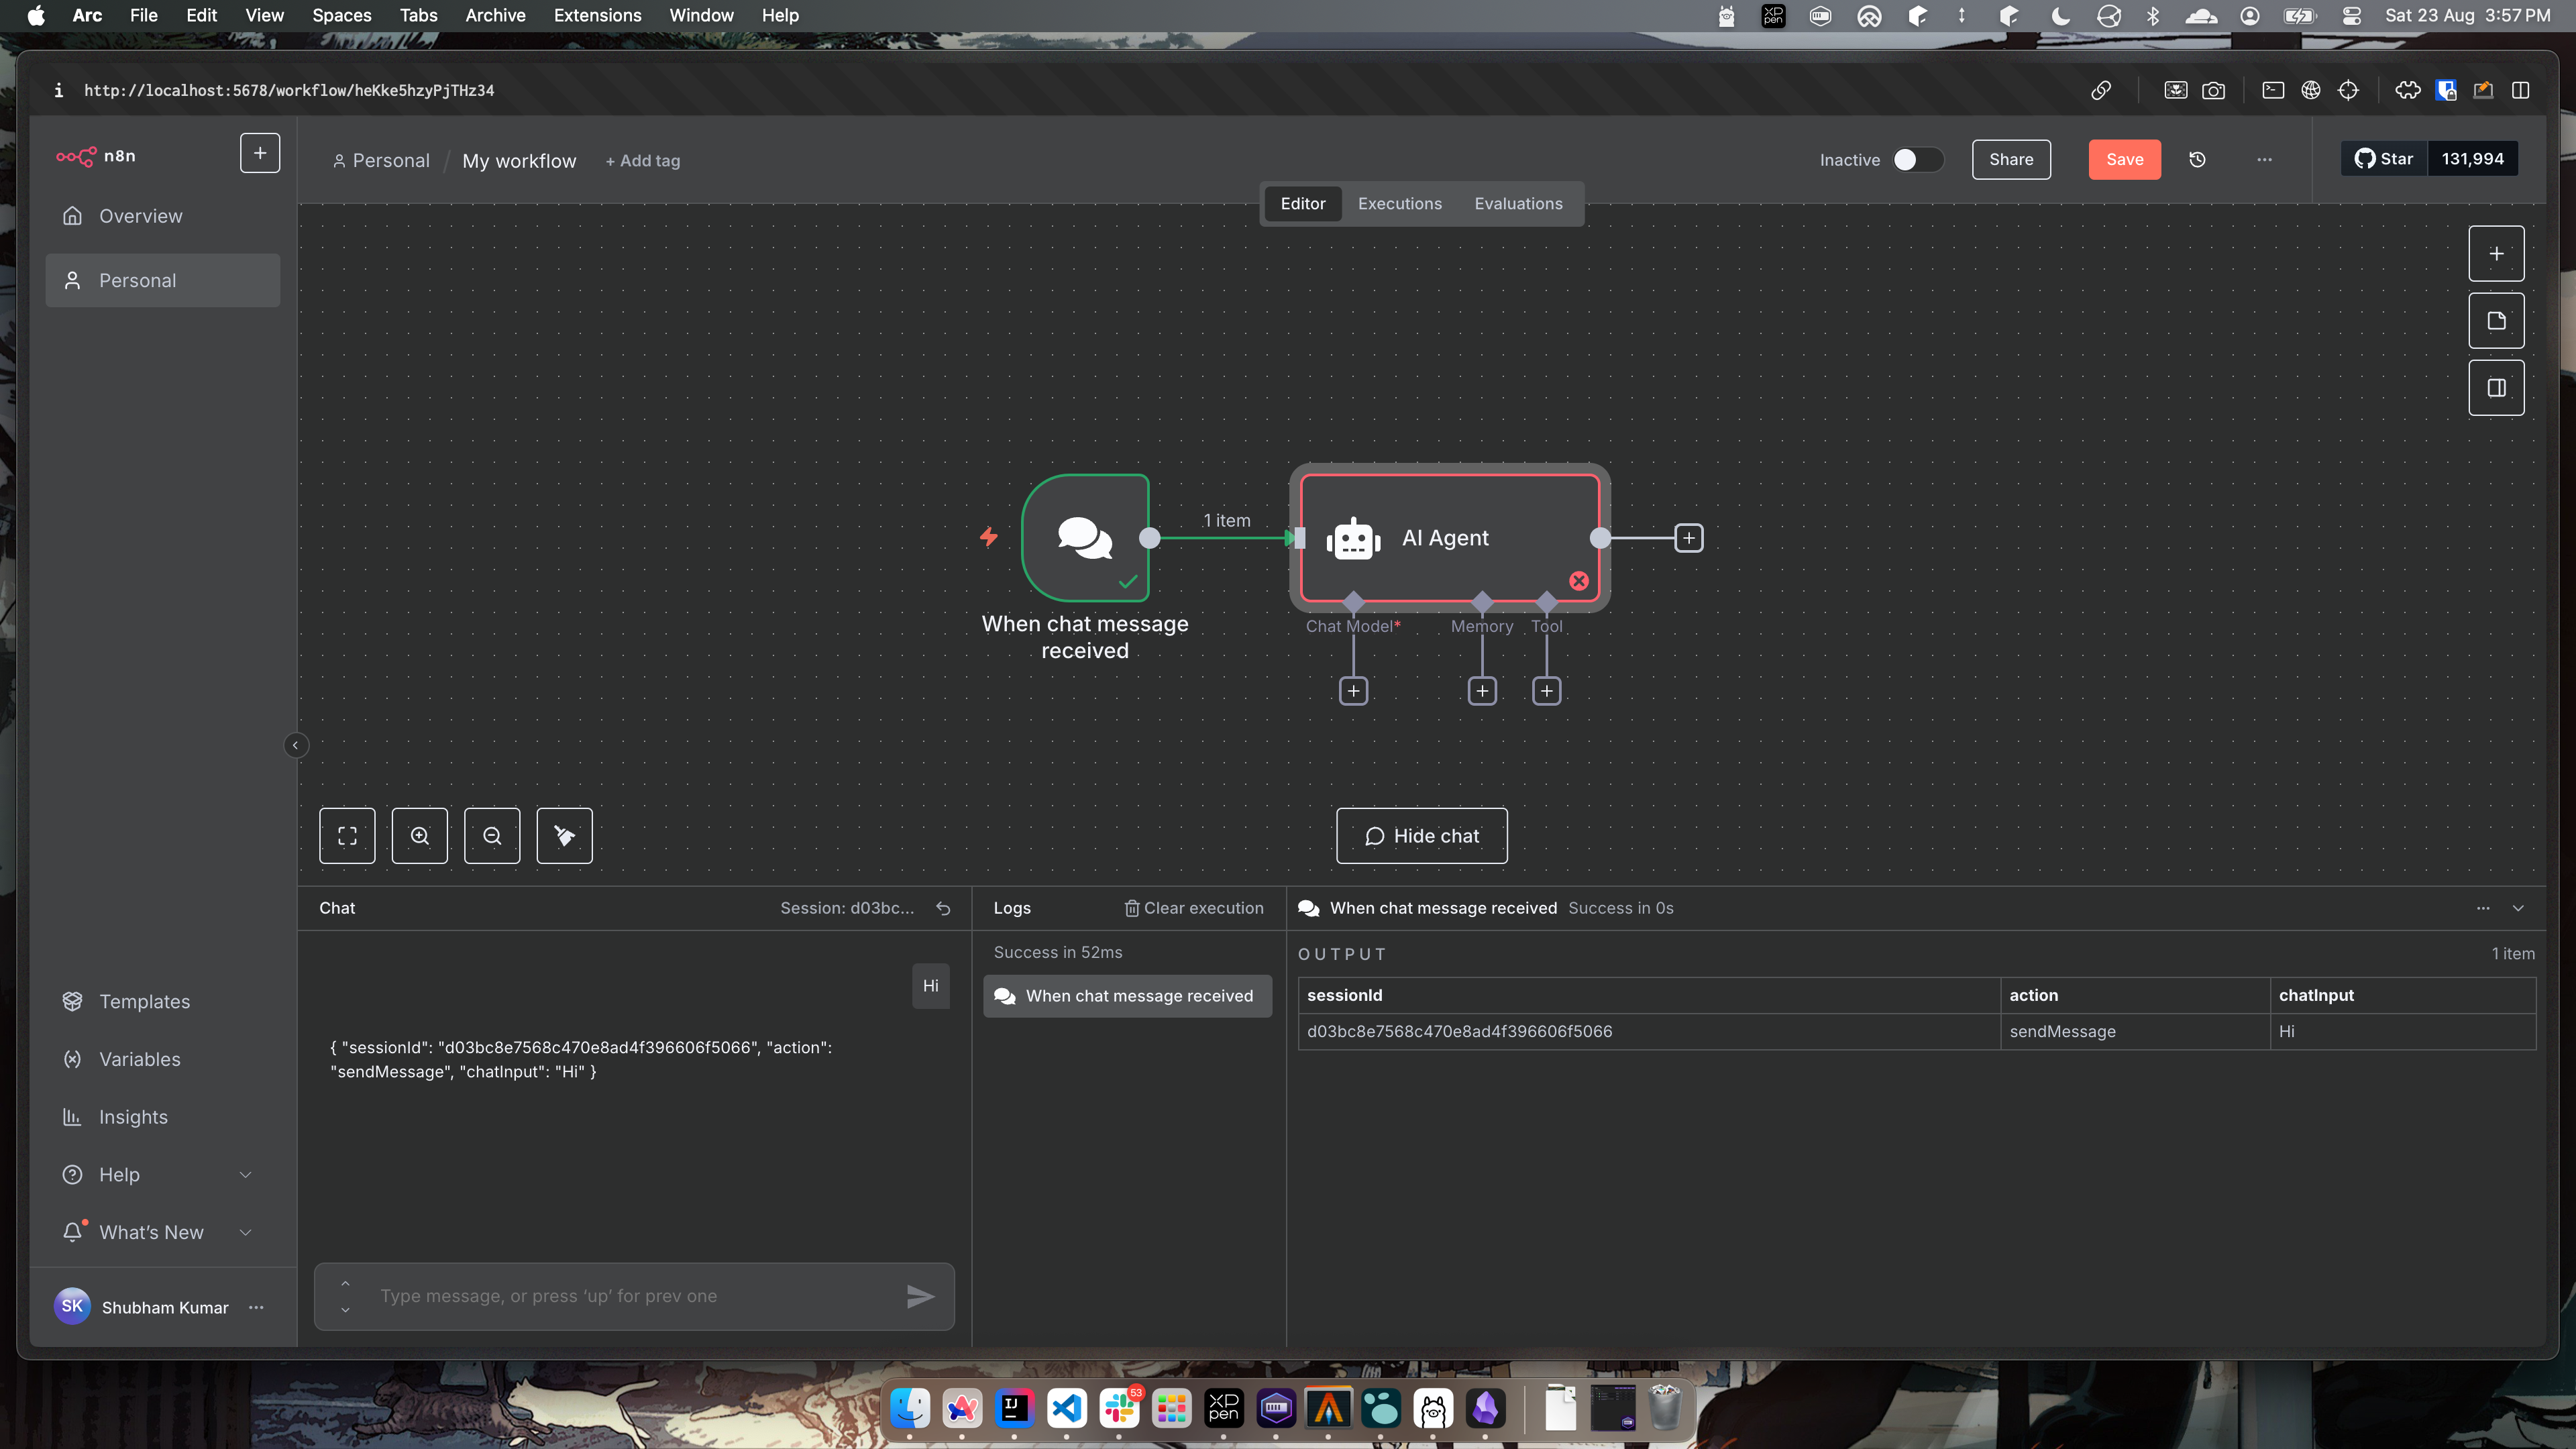Open workflow version history via the clock icon

[x=2198, y=159]
